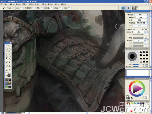Select the top-middle pointed brush tip profile
Image resolution: width=152 pixels, height=114 pixels.
(x=144, y=52)
